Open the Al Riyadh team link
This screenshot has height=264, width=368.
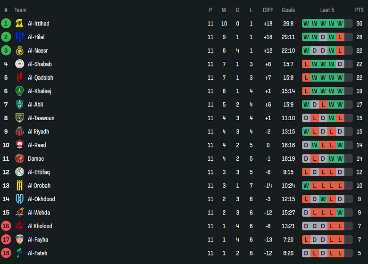[x=38, y=132]
